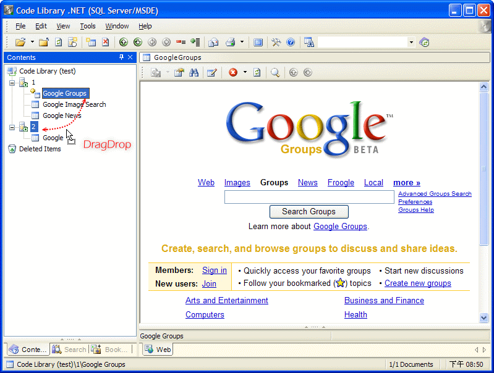This screenshot has height=373, width=494.
Task: Click the vertical scrollbar thumb of the web page
Action: point(483,169)
